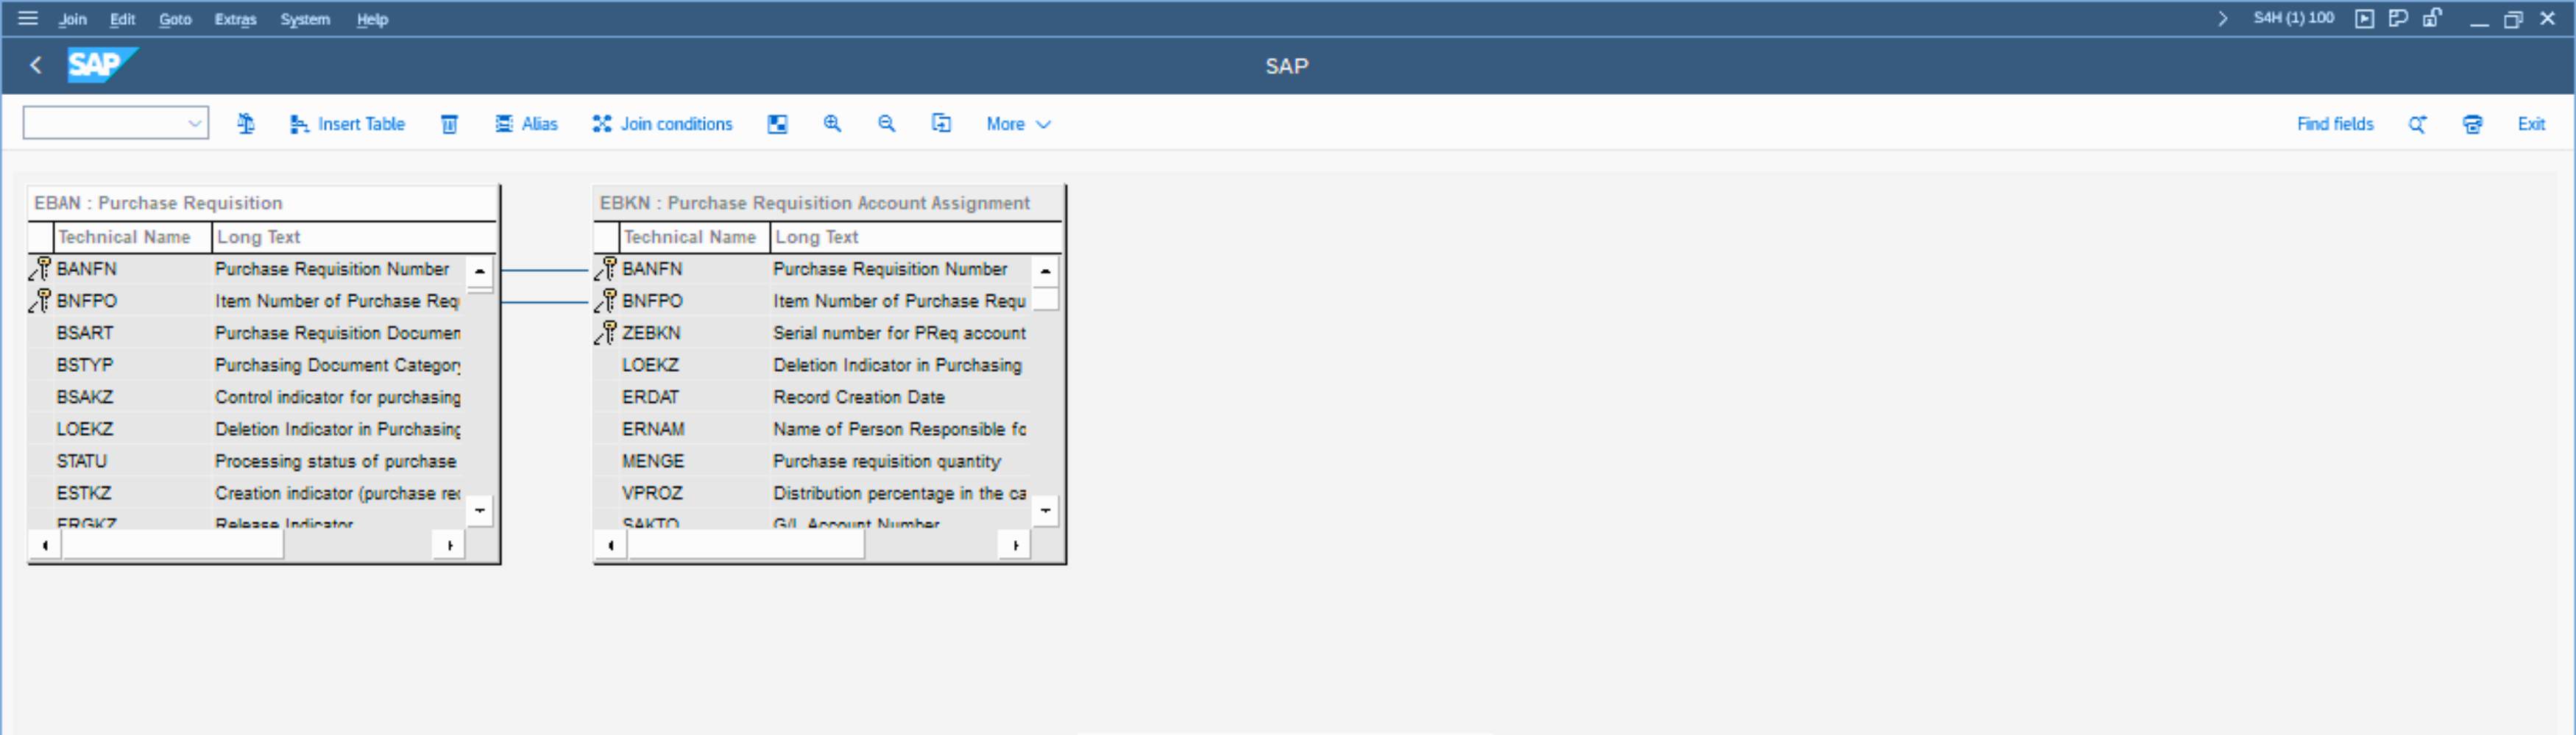Click the Join conditions button

pyautogui.click(x=662, y=123)
